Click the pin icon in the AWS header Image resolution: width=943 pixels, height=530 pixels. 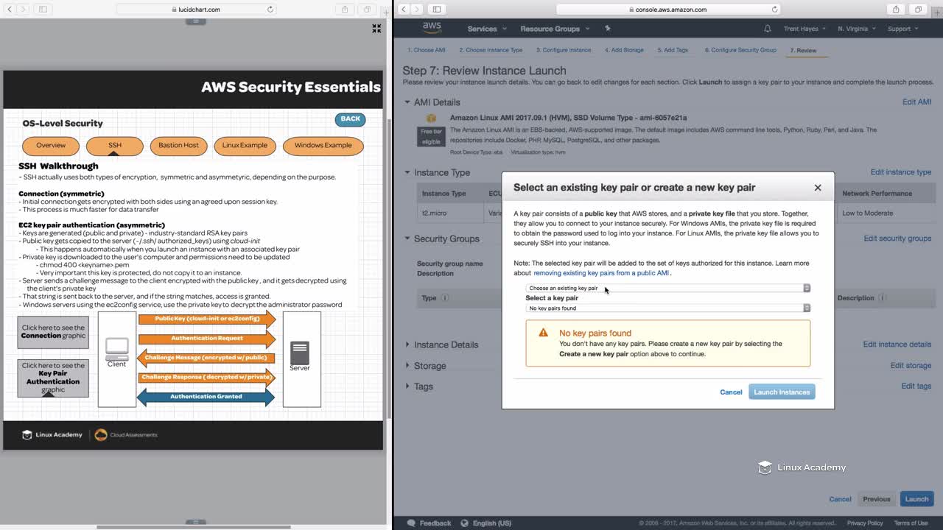coord(608,28)
